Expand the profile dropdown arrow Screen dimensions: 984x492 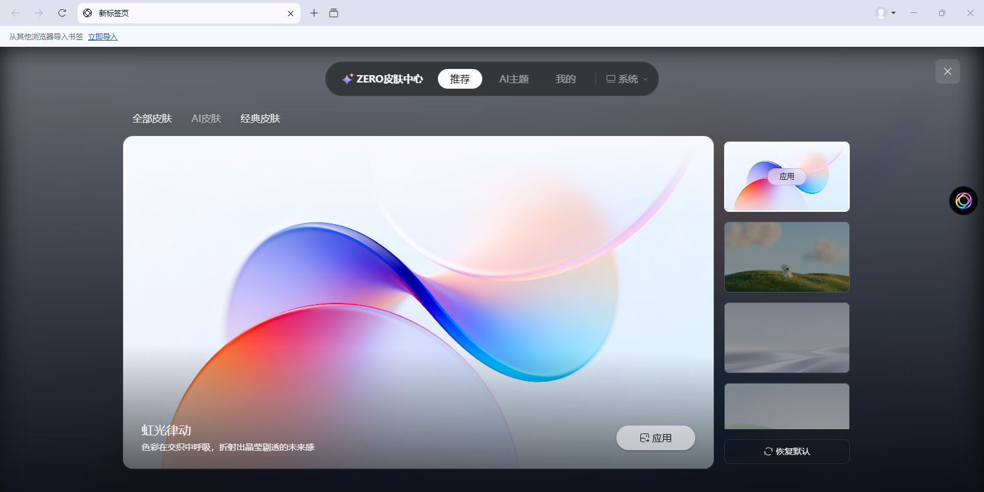[x=893, y=13]
